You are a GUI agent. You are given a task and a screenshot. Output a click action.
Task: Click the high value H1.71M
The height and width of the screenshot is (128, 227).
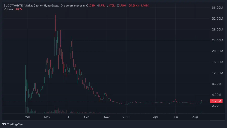101,6
